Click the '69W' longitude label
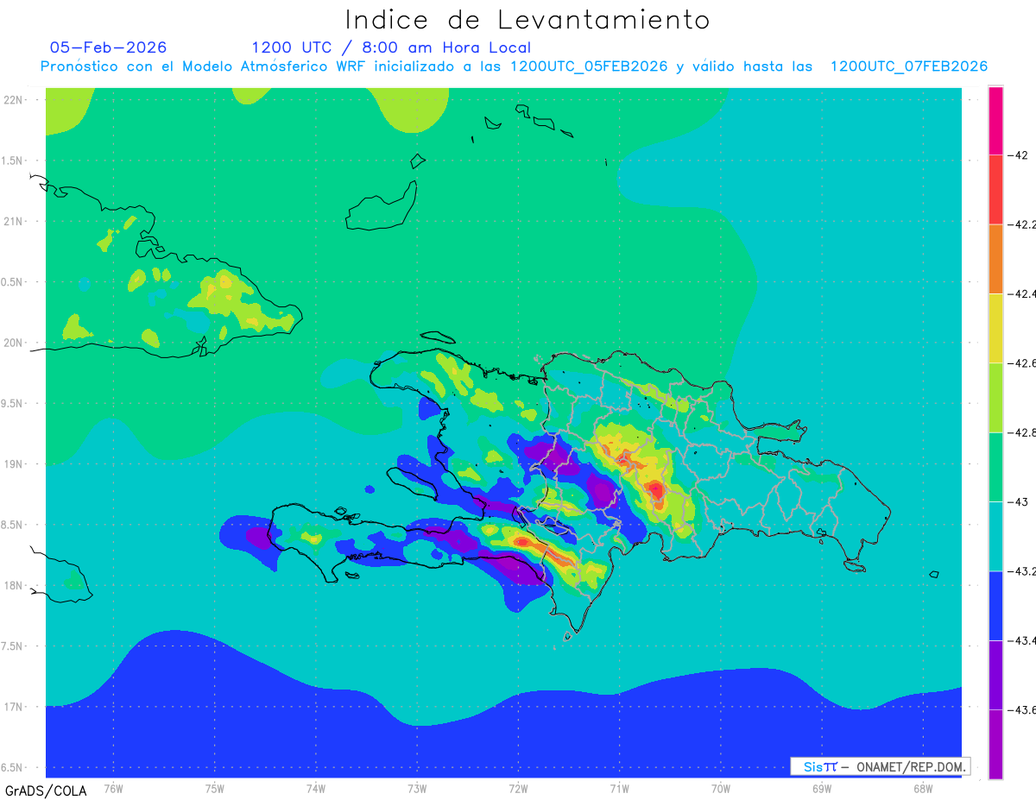Screen dimensions: 1036x800 coord(821,788)
